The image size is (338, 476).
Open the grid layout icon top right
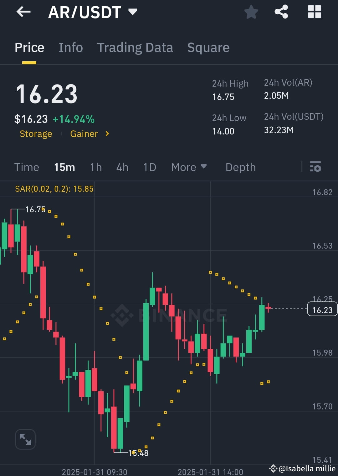coord(314,12)
